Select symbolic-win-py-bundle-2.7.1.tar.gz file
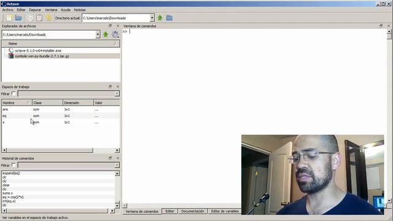393x221 pixels. [42, 56]
